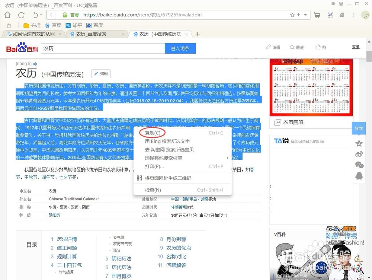Select 去 淘宝网 搜索所选宝贝 menu item
This screenshot has height=280, width=372.
182,150
